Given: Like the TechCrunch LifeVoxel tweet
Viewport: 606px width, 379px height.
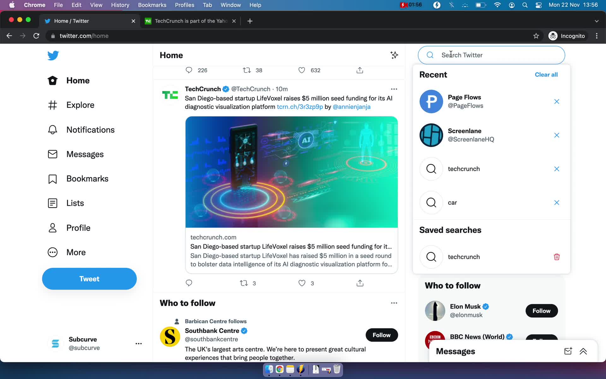Looking at the screenshot, I should coord(302,282).
